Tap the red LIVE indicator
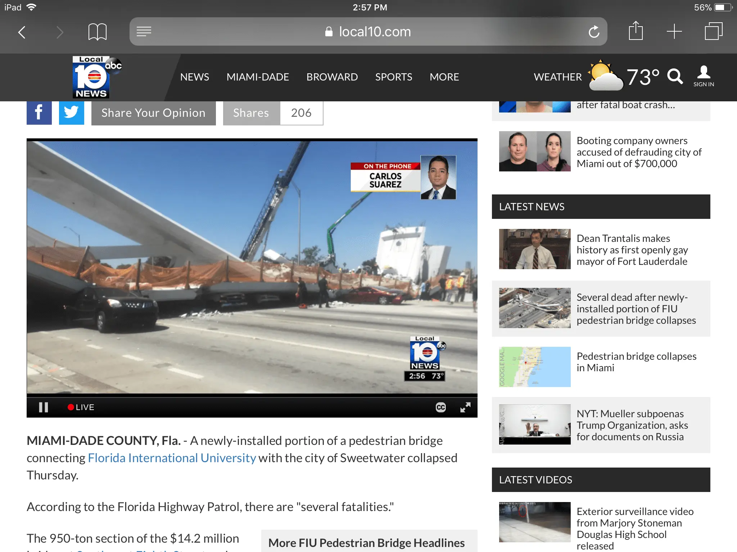The height and width of the screenshot is (552, 737). click(x=81, y=407)
